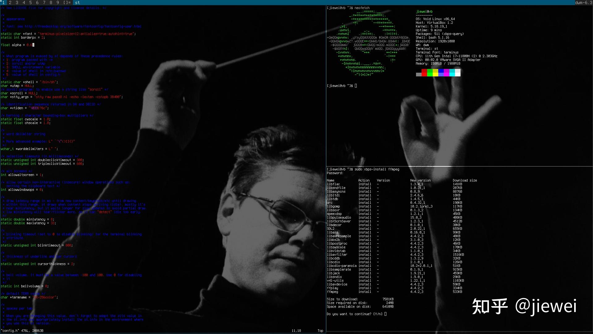
Task: Switch to dwm tag 9
Action: [x=58, y=3]
